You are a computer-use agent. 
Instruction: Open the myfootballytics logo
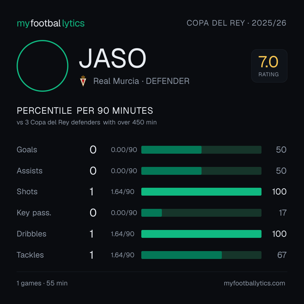coord(51,23)
